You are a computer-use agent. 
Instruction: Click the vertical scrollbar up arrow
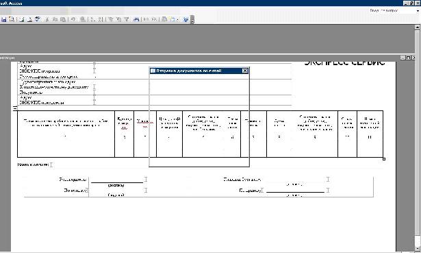[418, 27]
